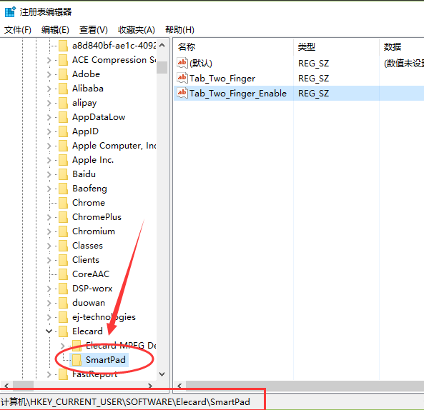Open the 查看(V) menu

click(94, 30)
